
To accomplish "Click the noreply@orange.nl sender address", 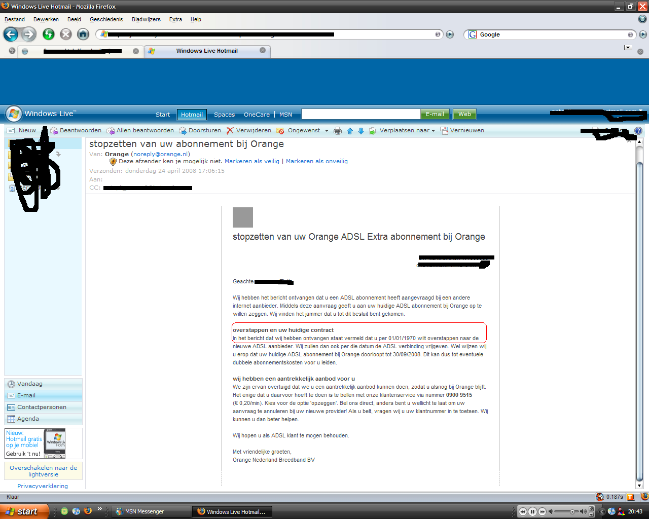I will 160,154.
